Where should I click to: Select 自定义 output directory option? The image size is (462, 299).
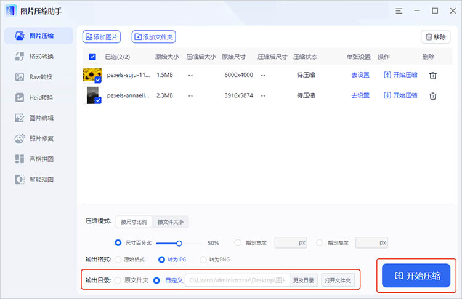(x=156, y=281)
